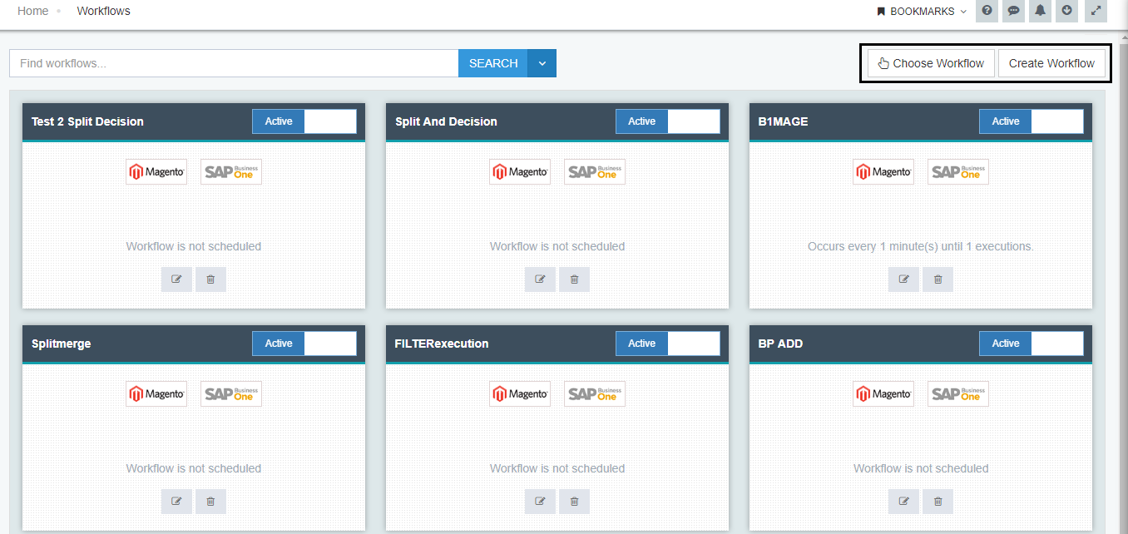Select Workflows in the breadcrumb
Viewport: 1128px width, 534px height.
[x=103, y=11]
